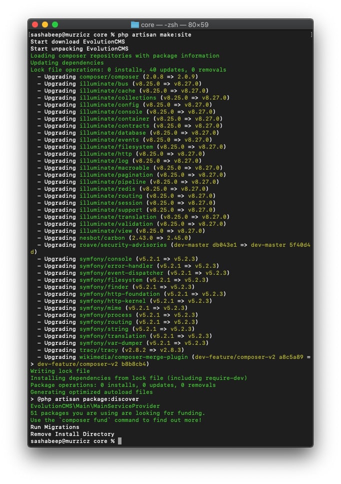Click package name 'symfony/routing'

(106, 322)
